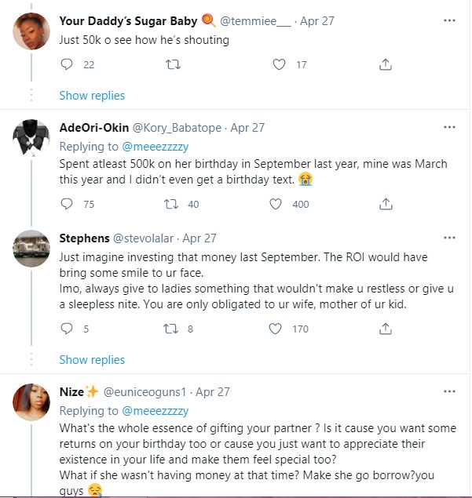Show replies under Stephens' tweet
472x498 pixels.
[x=92, y=360]
